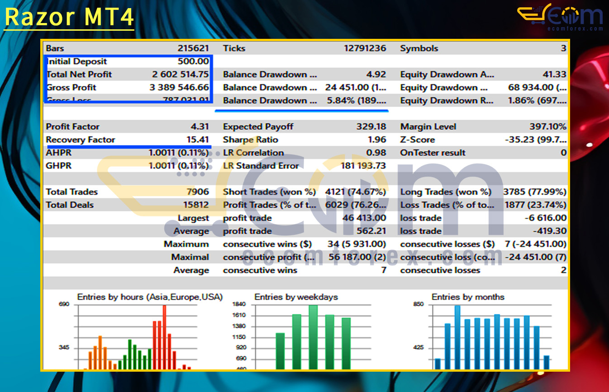Select the Profit Factor value 4.31
Viewport: 609px width, 392px height.
tap(200, 127)
